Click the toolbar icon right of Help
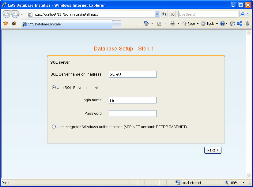Viewport: 253px width, 187px height. click(232, 24)
